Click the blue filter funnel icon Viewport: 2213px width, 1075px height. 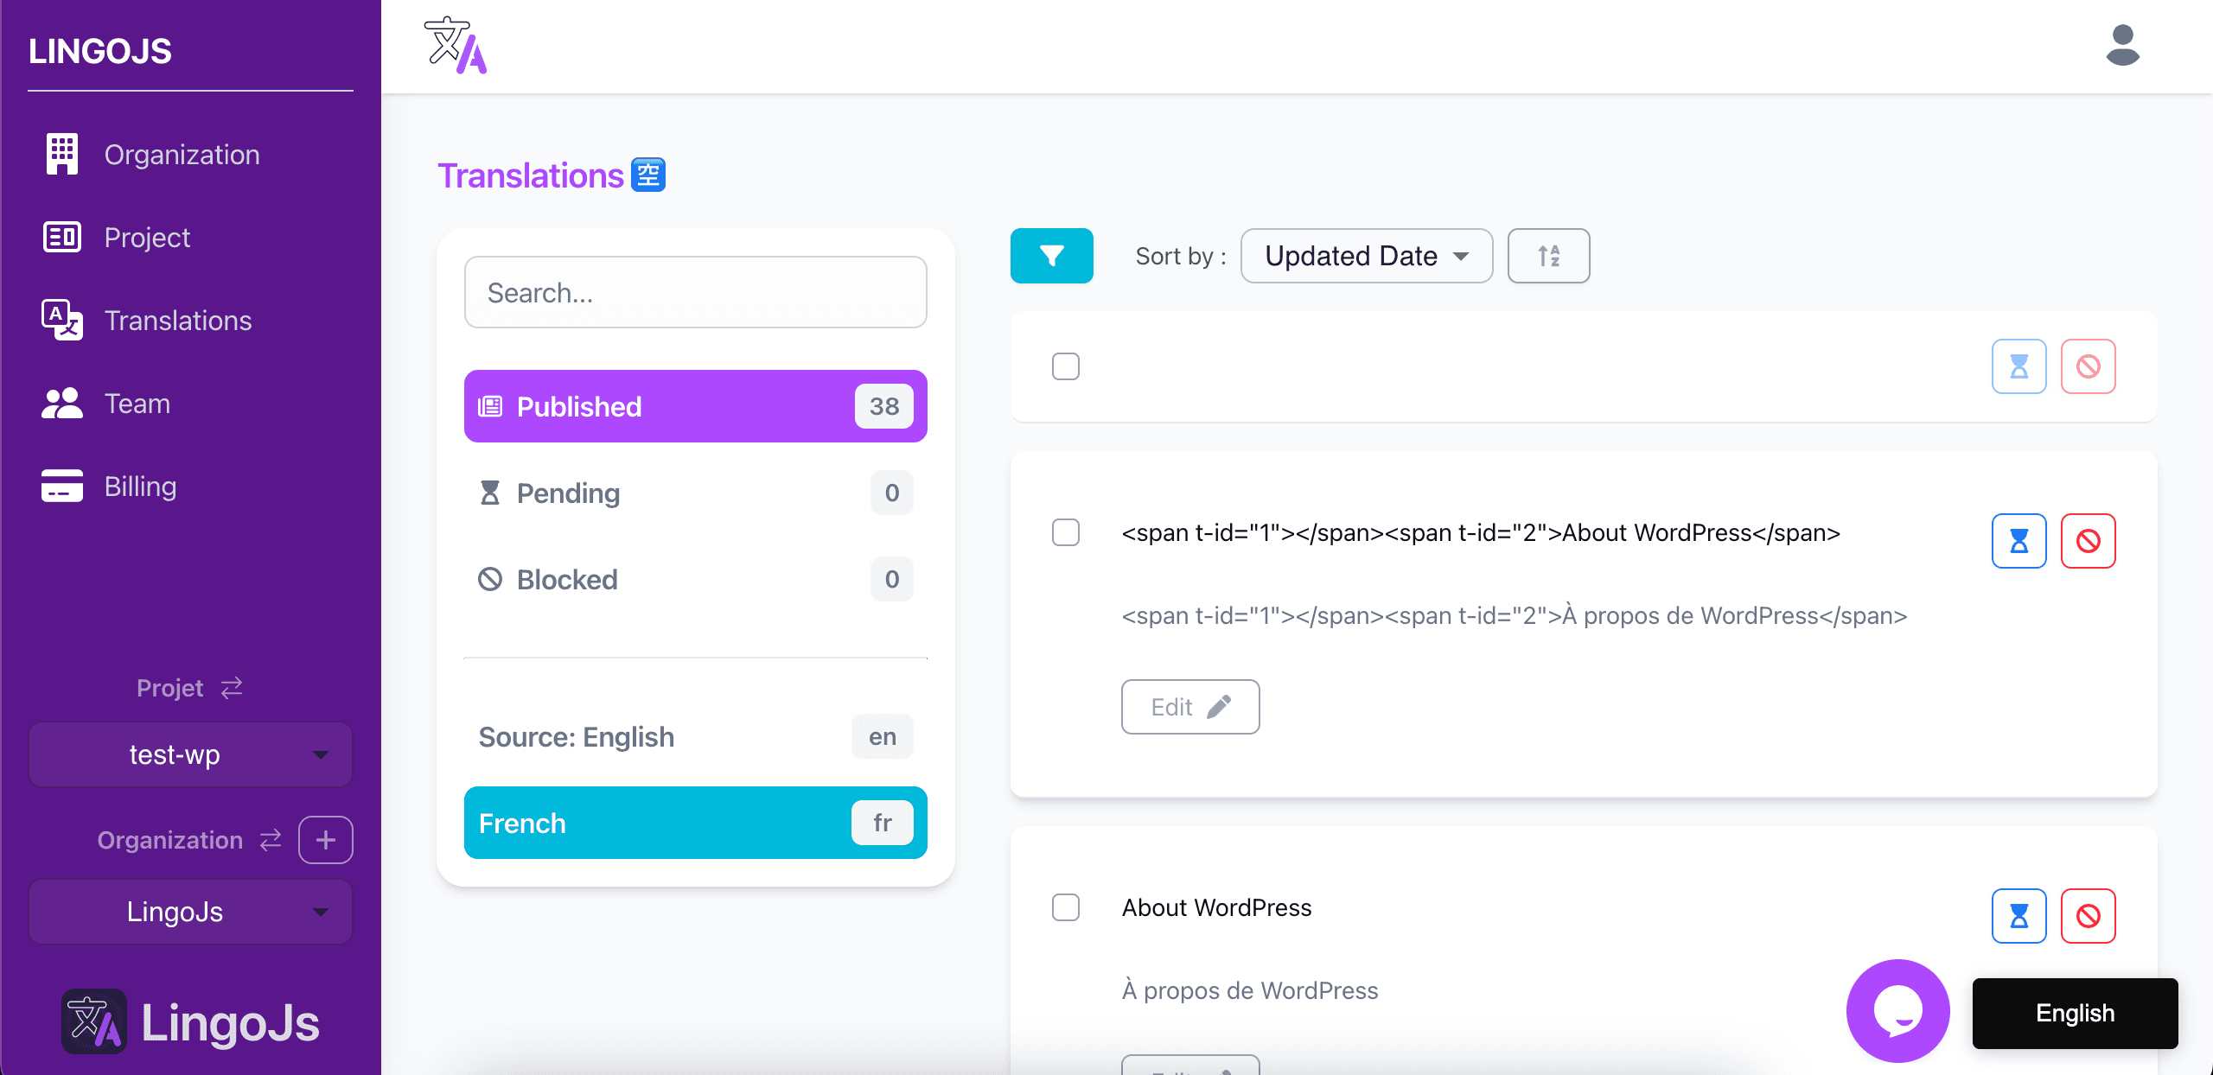(x=1051, y=256)
